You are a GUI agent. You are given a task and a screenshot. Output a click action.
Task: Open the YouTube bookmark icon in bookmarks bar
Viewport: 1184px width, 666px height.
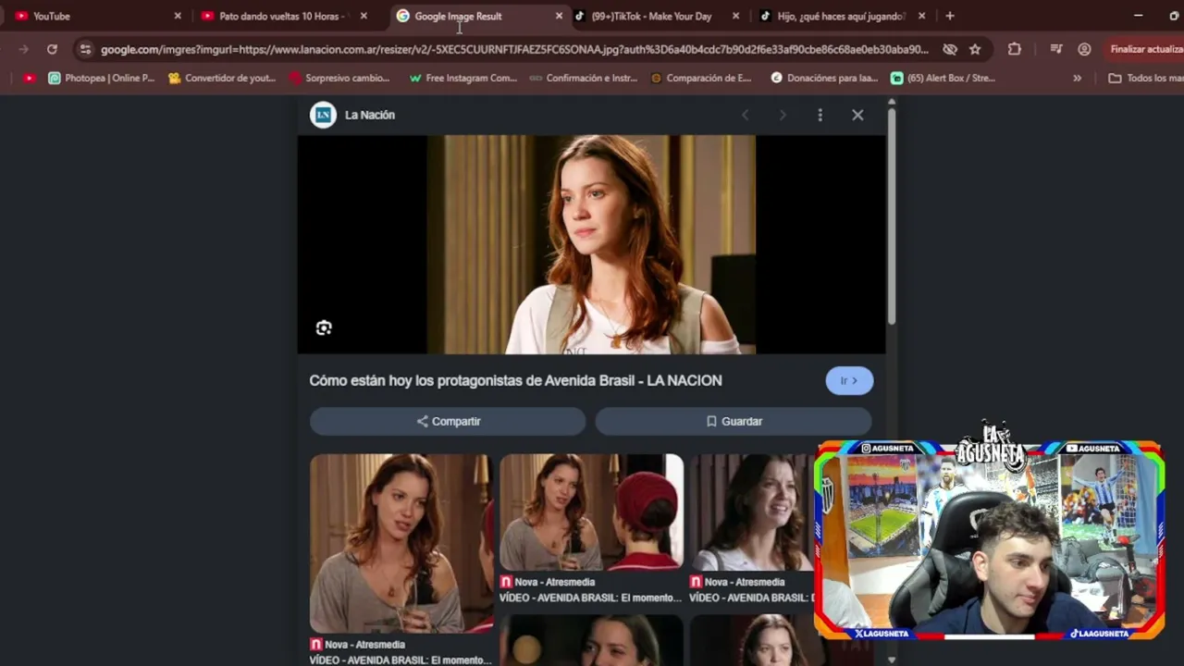click(30, 78)
